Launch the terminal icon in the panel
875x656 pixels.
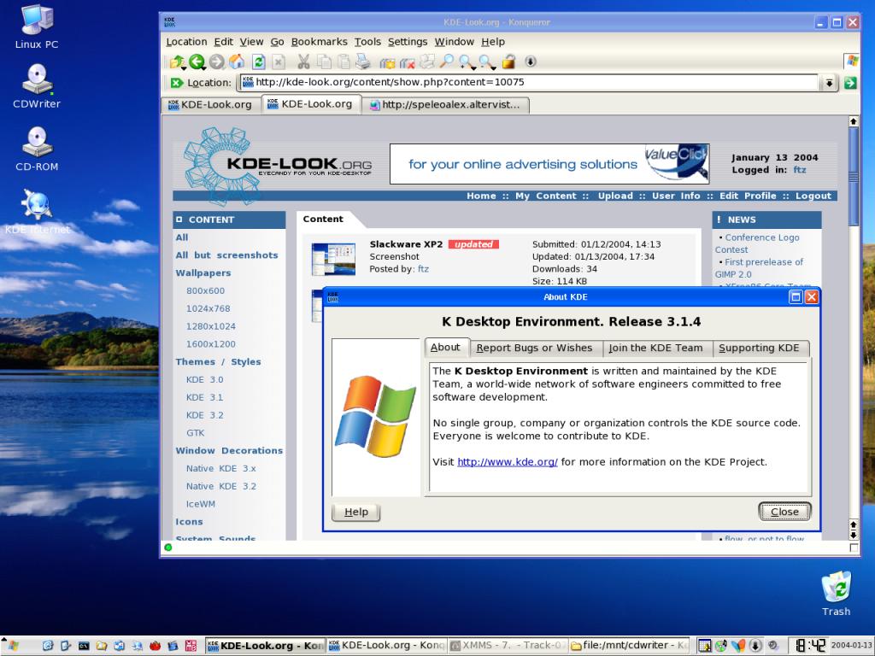[84, 646]
